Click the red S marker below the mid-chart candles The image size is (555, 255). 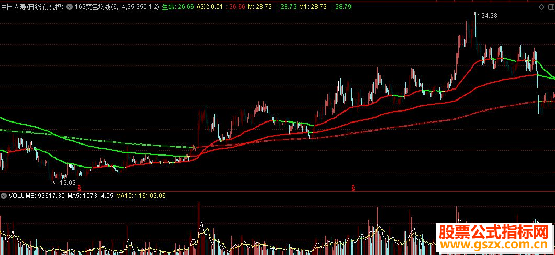[x=353, y=187]
